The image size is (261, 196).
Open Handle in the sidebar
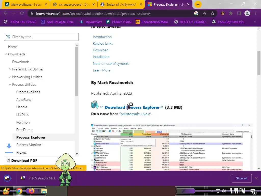tap(22, 107)
